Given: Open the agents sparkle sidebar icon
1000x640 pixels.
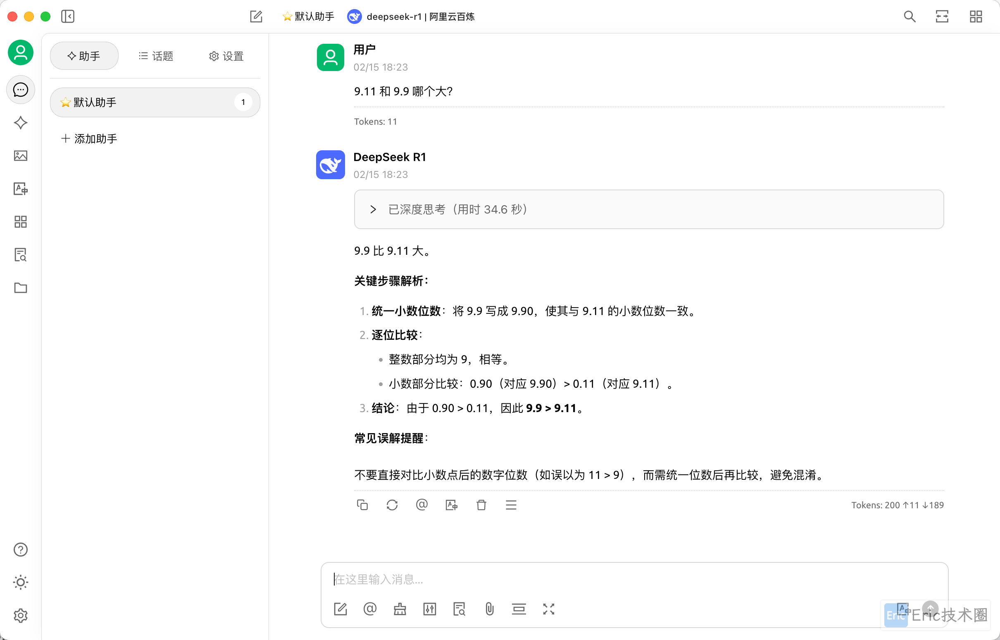Looking at the screenshot, I should [20, 123].
